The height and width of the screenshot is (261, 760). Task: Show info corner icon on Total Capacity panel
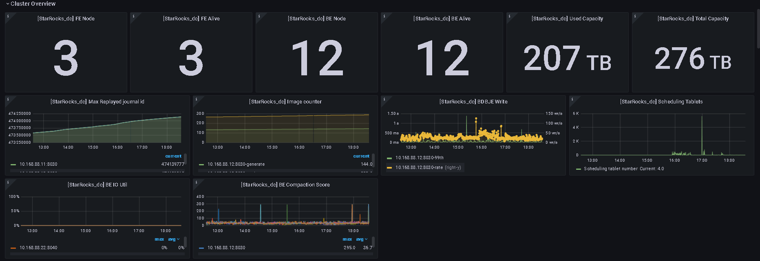click(x=635, y=16)
